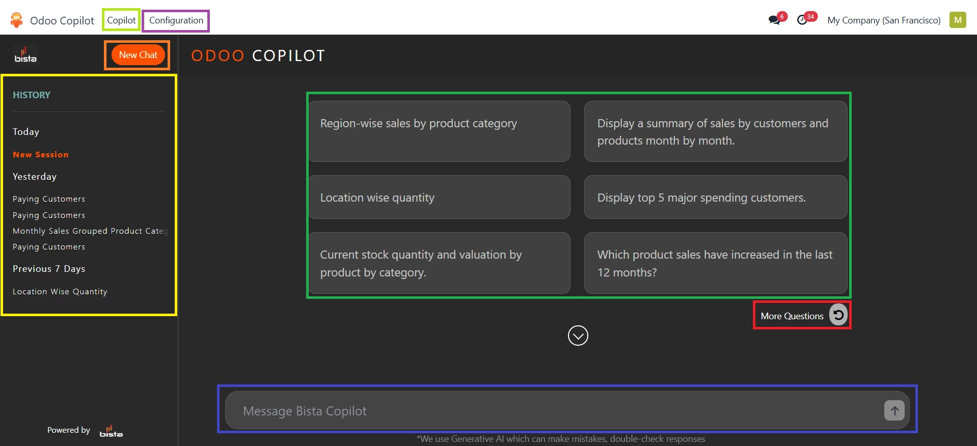The image size is (977, 446).
Task: Click the Odoo Copilot mascot icon
Action: point(17,20)
